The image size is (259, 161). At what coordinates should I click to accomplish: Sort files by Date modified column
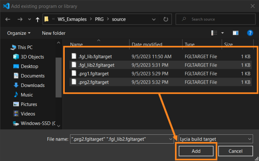click(x=147, y=44)
